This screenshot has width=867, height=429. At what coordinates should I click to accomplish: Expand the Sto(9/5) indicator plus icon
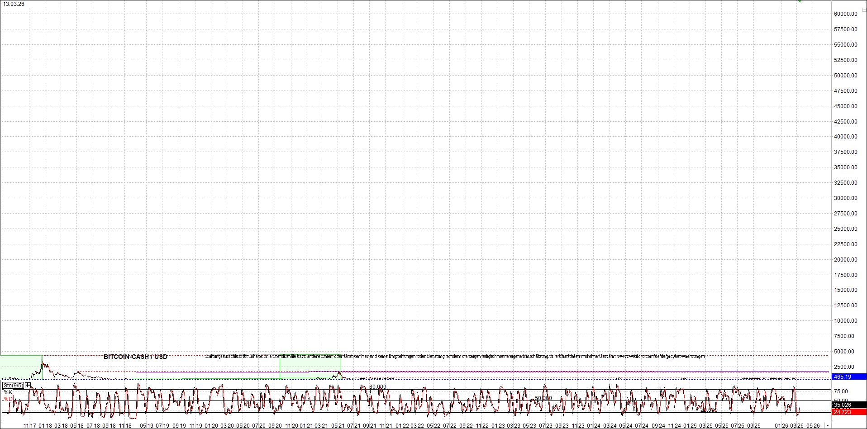[x=28, y=385]
